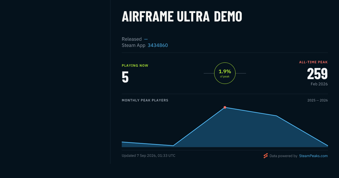Screen dimensions: 339x178
Task: Click the chart's first data point
Action: (x=122, y=142)
